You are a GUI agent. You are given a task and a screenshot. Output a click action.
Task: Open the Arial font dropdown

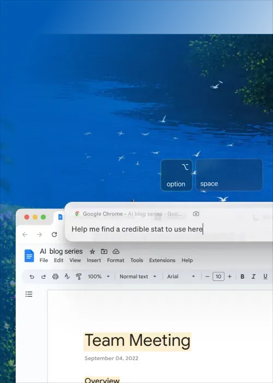[181, 277]
